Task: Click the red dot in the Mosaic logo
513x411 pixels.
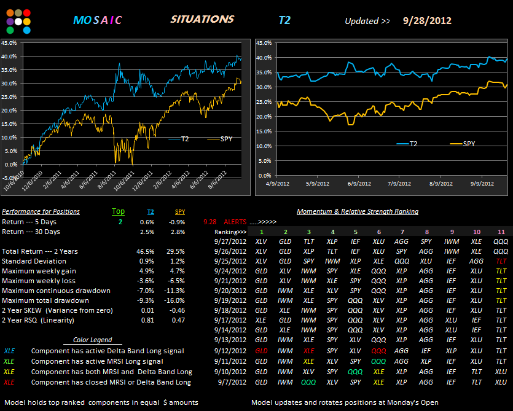Action: 27,13
